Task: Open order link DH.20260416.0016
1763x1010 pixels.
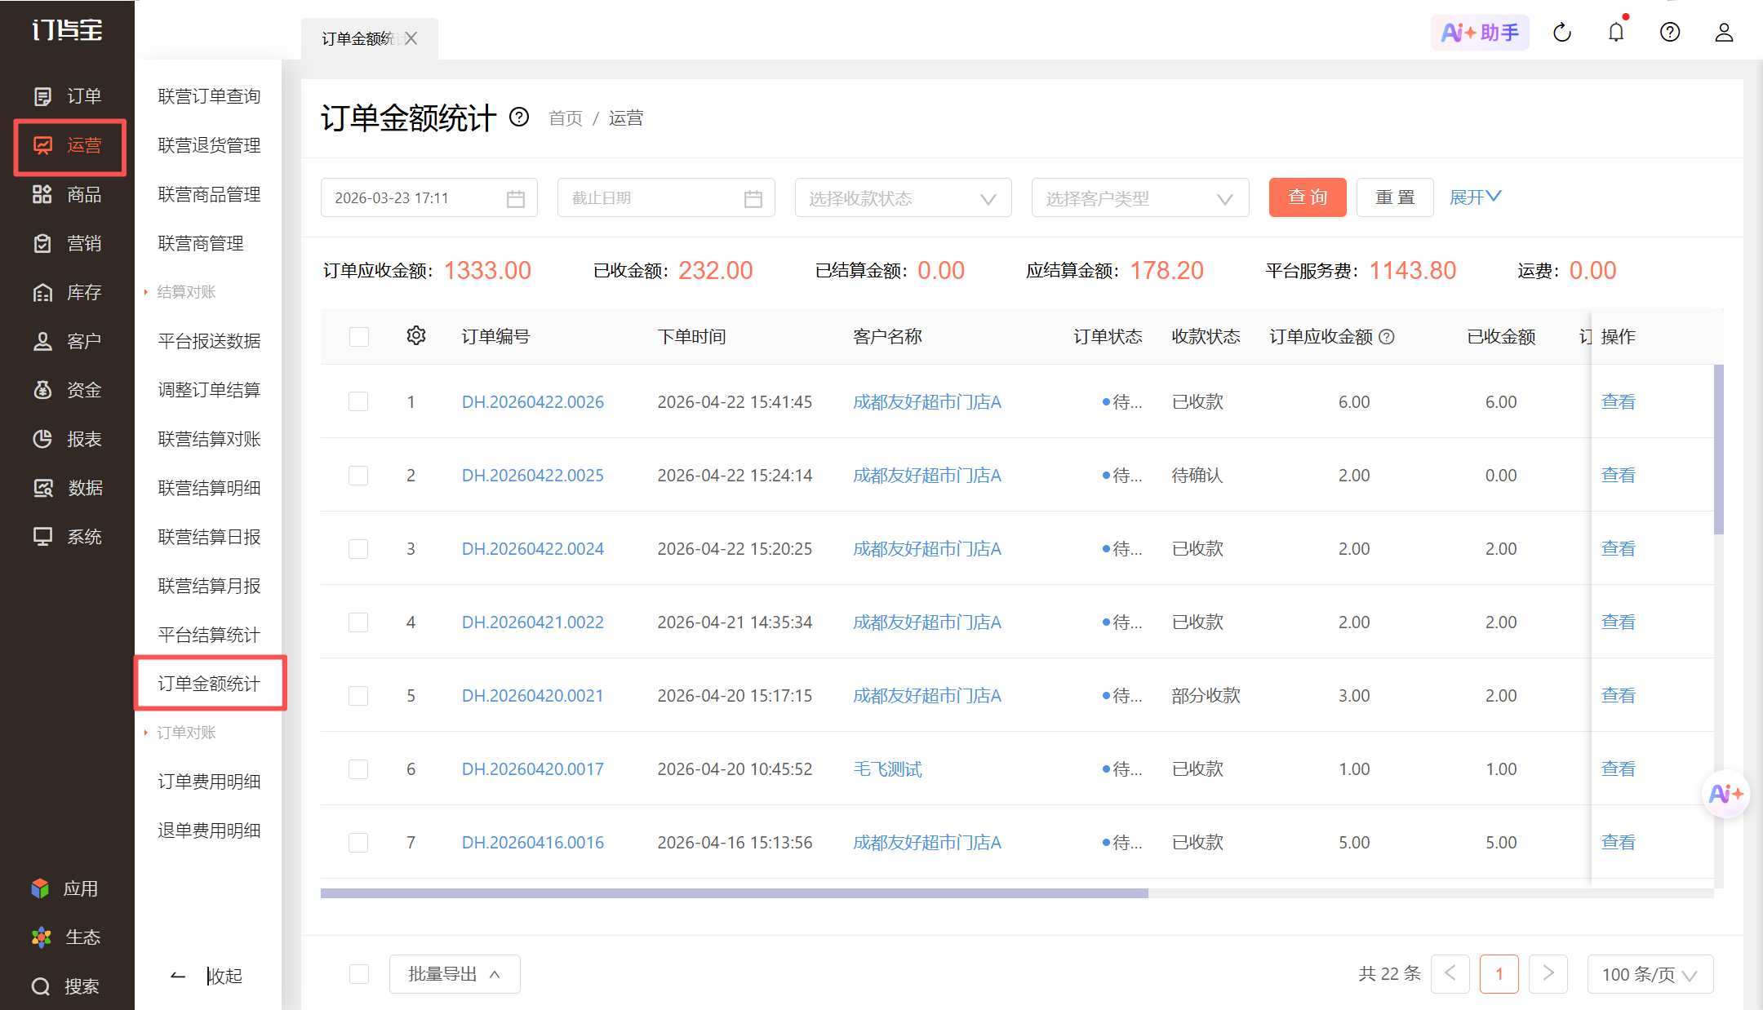Action: pyautogui.click(x=533, y=842)
